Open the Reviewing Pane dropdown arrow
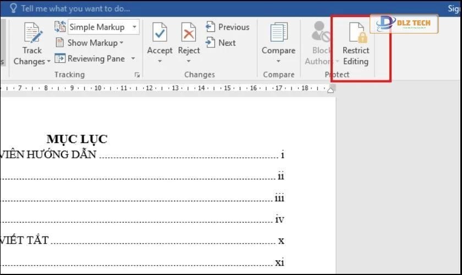The height and width of the screenshot is (275, 462). pyautogui.click(x=133, y=58)
